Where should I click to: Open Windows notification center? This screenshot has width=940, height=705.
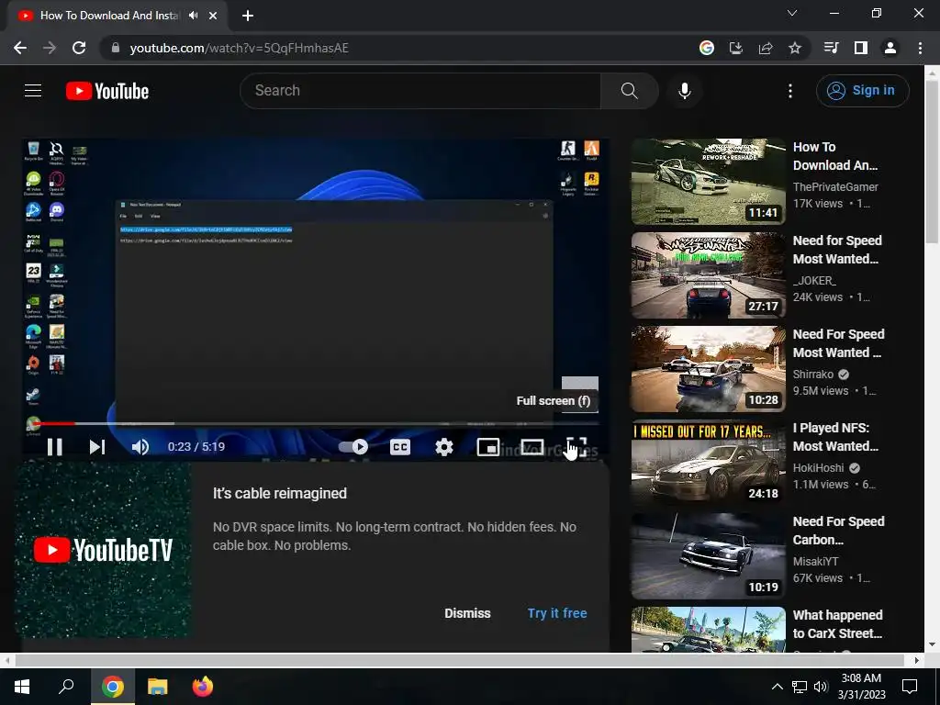(x=910, y=687)
